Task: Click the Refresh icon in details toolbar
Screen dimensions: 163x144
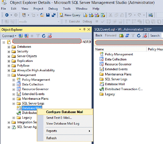Action: [139, 35]
